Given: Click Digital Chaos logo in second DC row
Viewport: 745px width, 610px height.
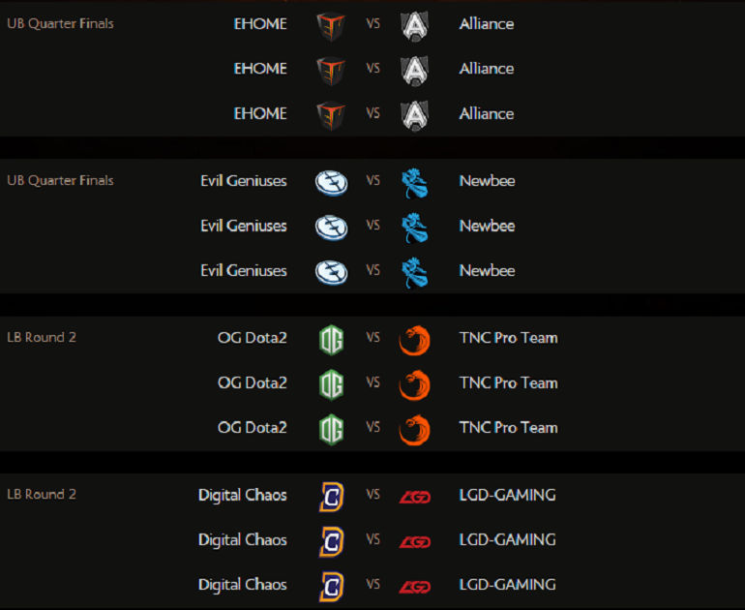Looking at the screenshot, I should [331, 541].
